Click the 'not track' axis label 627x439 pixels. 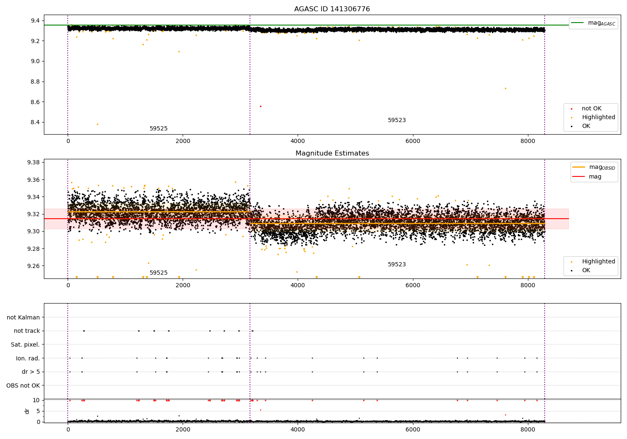pyautogui.click(x=27, y=331)
